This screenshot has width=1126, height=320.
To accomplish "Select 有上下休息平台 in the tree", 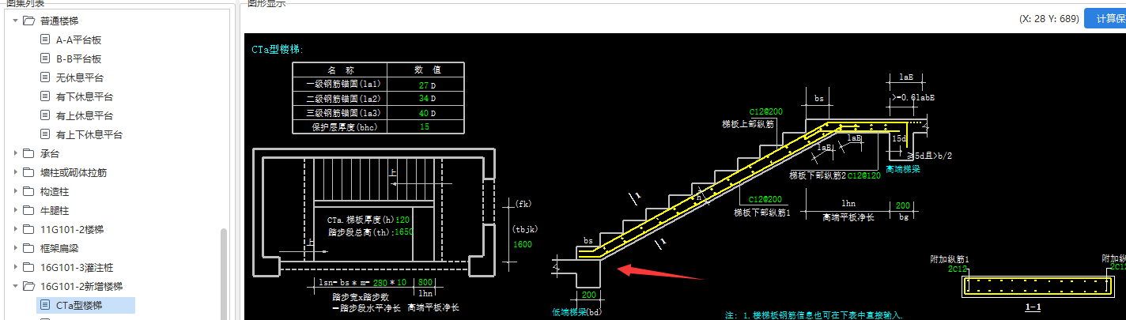I will tap(89, 134).
